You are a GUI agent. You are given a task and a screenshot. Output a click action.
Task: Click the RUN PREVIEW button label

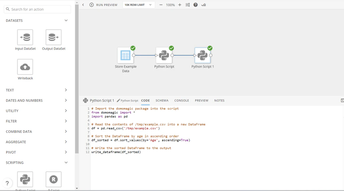click(107, 5)
